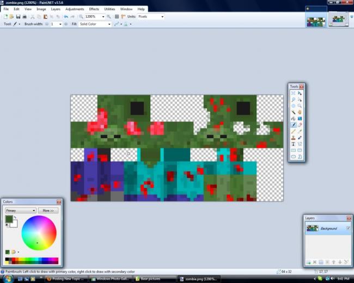Select the Rounded Rectangle tool
Screen dimensions: 354x283
click(x=300, y=150)
